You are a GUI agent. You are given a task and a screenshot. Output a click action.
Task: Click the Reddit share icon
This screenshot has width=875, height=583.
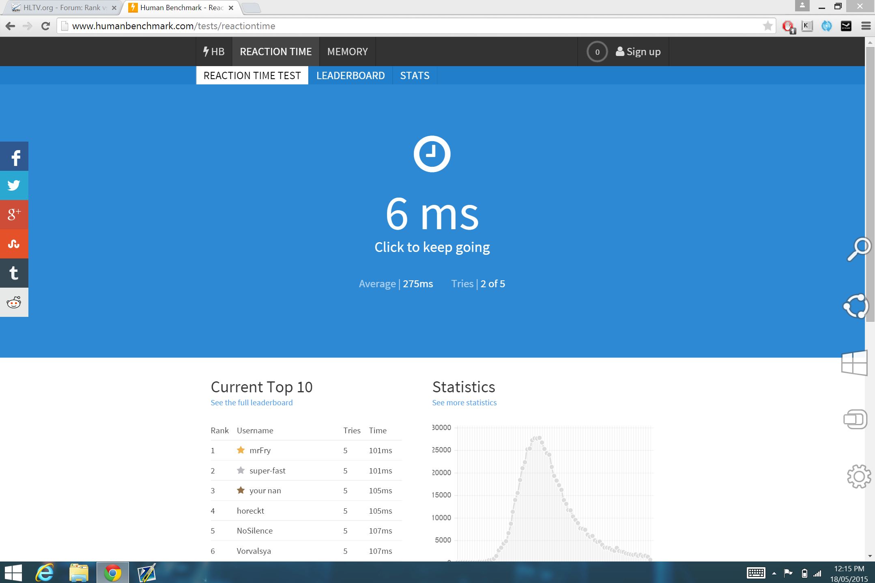[x=14, y=302]
